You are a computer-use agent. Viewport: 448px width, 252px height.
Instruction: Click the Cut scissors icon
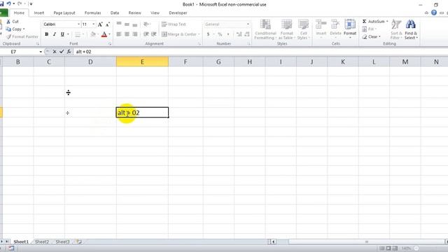coord(8,22)
